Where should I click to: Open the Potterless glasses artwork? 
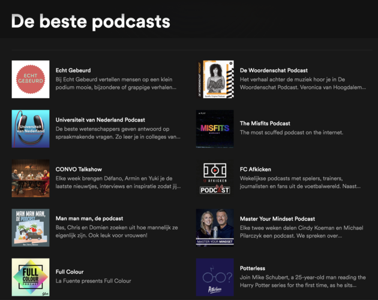pyautogui.click(x=215, y=277)
